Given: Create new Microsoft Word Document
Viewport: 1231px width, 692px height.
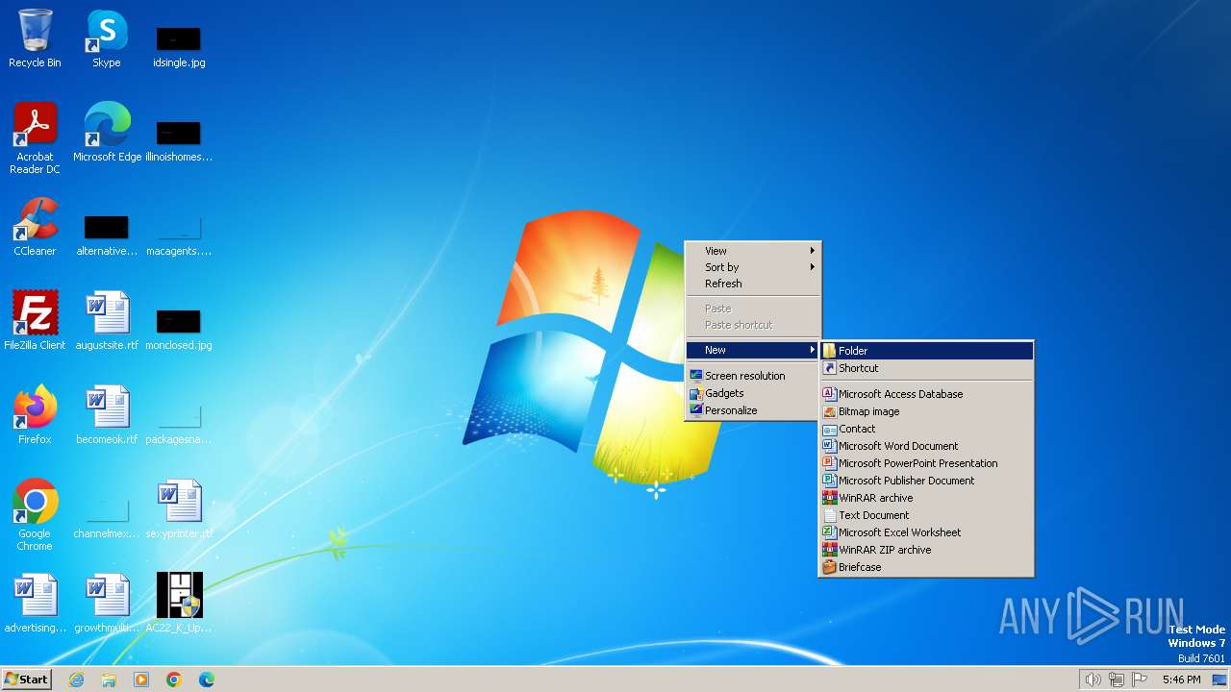Looking at the screenshot, I should 927,446.
